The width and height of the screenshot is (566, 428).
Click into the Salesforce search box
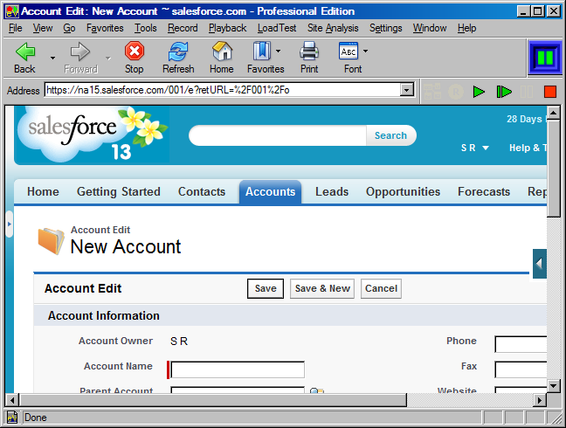coord(278,135)
